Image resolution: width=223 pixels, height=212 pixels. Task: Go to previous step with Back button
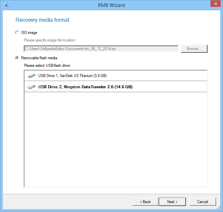145,202
